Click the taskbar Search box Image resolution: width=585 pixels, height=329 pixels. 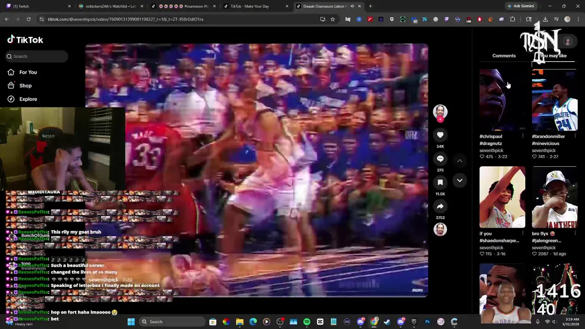[x=172, y=322]
